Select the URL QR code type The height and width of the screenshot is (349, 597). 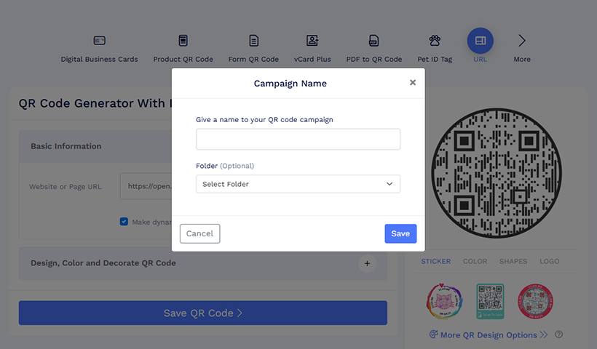click(x=480, y=42)
